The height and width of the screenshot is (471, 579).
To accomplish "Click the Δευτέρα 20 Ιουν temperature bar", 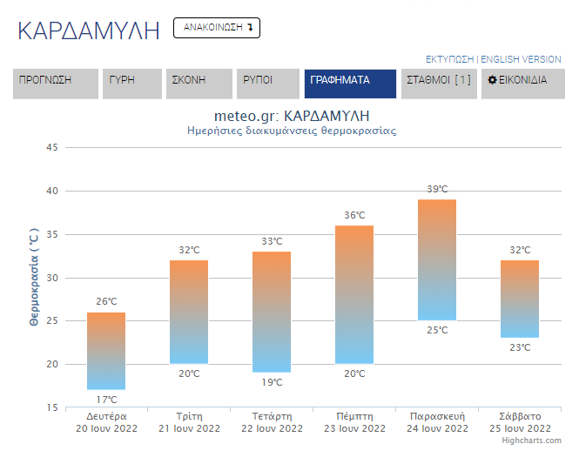I will coord(106,351).
